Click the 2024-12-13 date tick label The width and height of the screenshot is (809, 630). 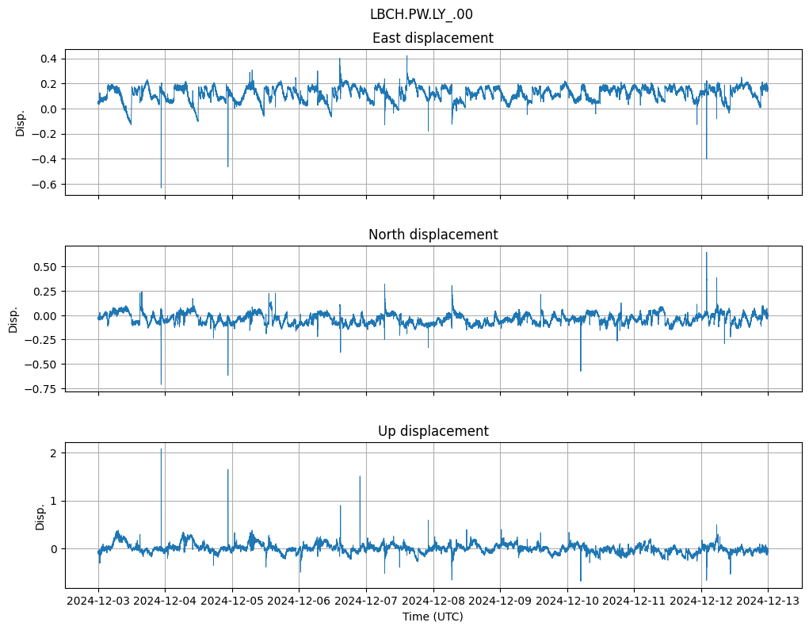tap(768, 601)
